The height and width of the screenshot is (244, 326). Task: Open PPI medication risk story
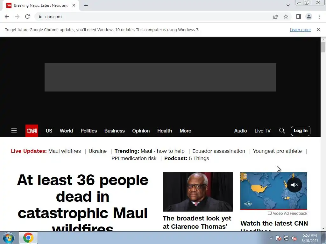pos(134,158)
